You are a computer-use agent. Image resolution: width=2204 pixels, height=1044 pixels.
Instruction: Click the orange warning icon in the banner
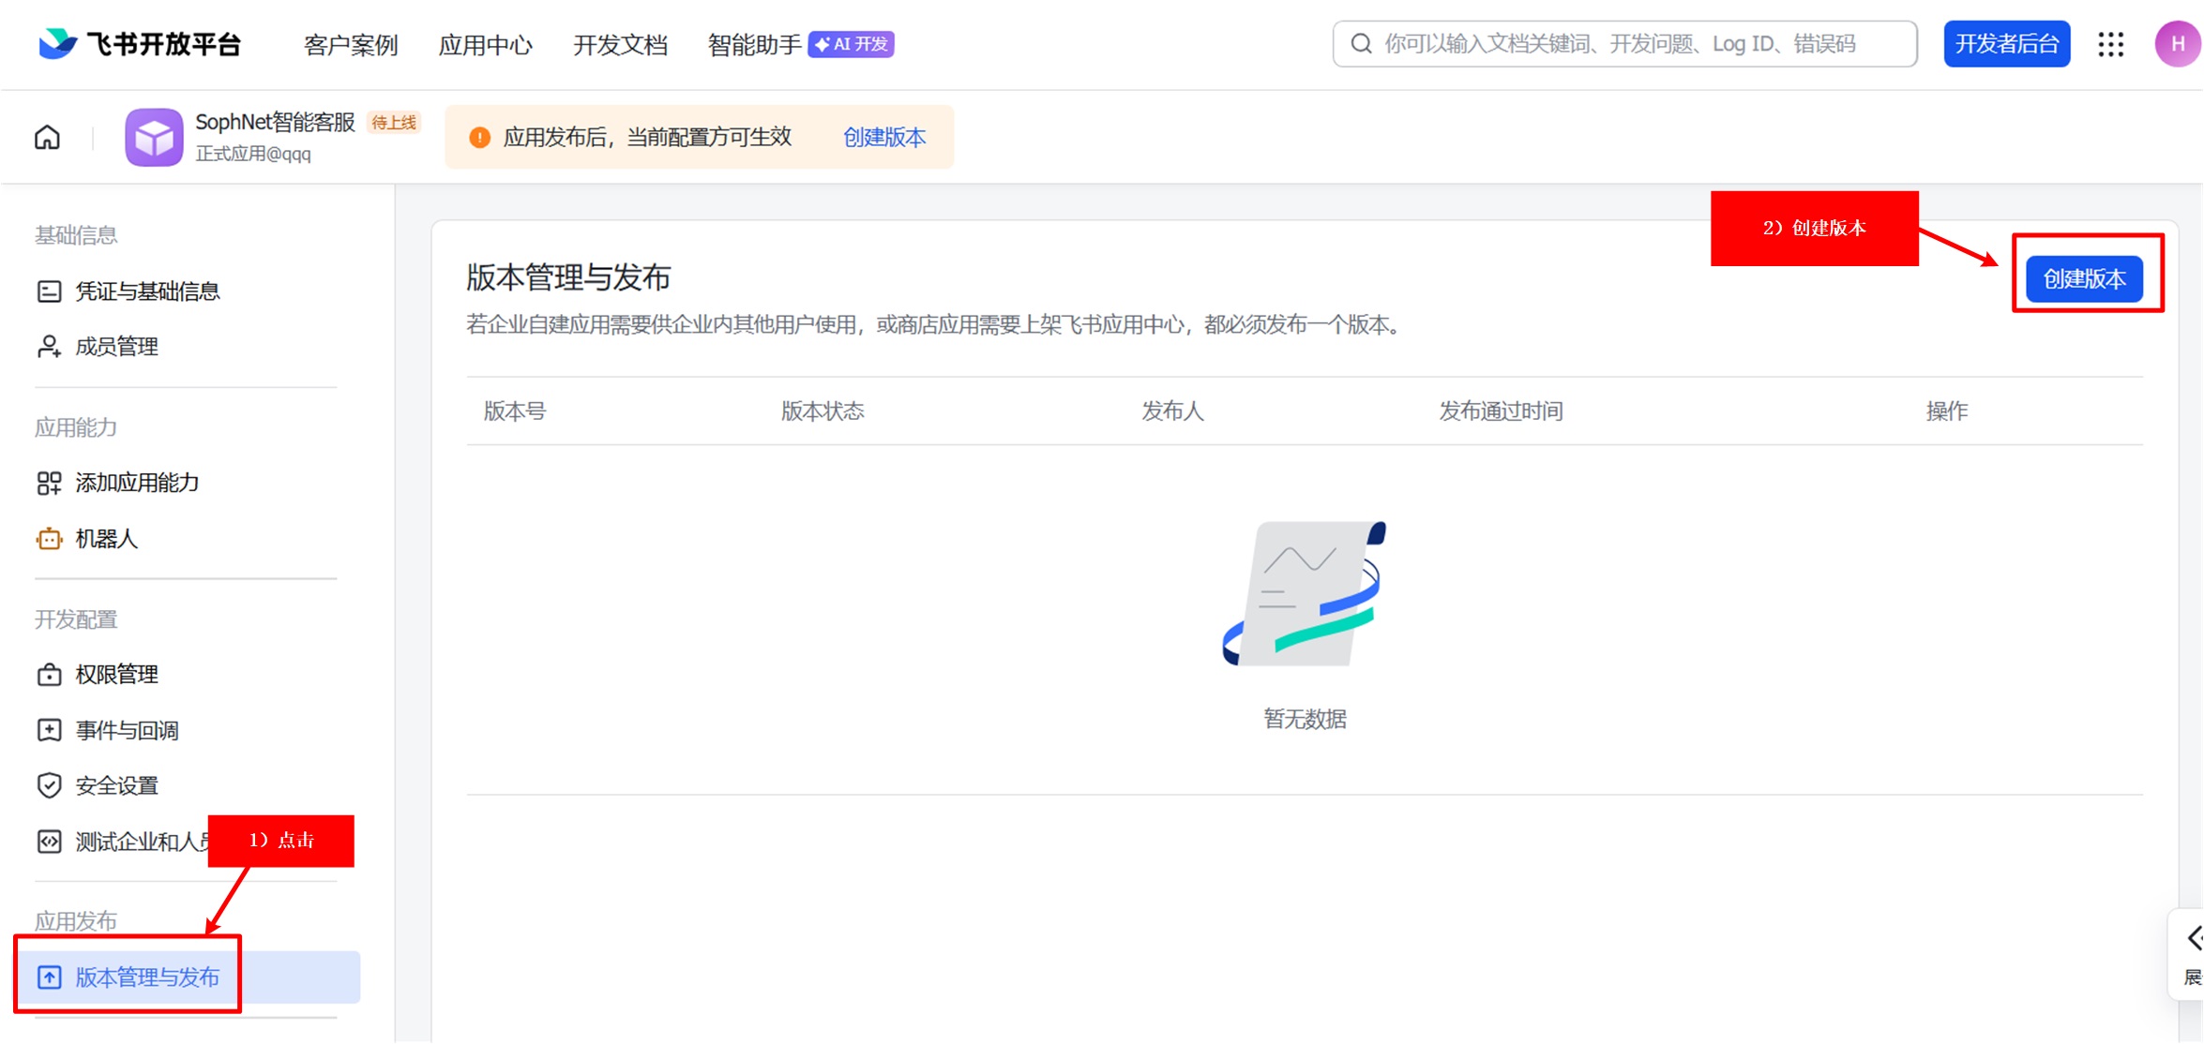[x=479, y=138]
